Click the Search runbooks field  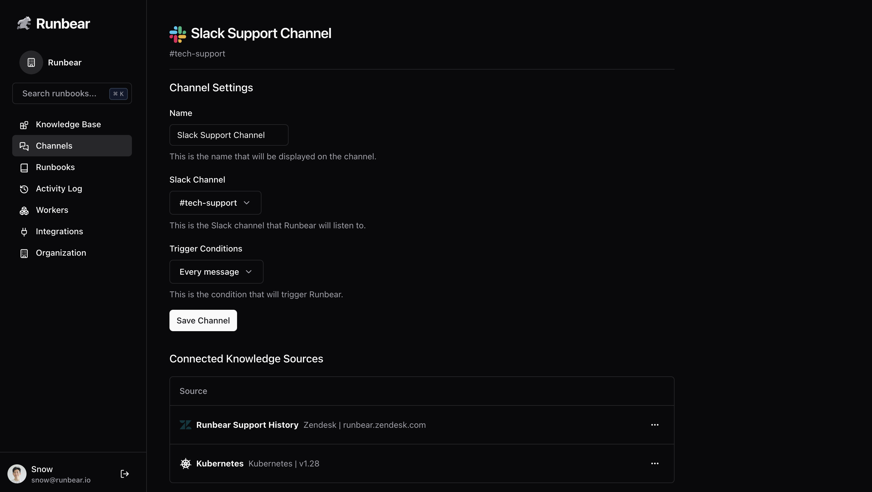coord(72,93)
